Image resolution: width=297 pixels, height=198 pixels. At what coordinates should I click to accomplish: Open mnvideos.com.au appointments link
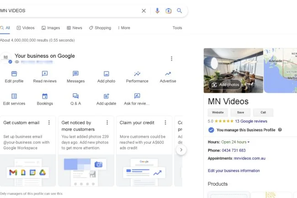click(249, 158)
